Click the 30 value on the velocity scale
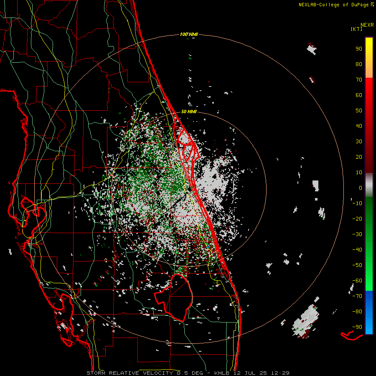Screen dimensions: 376x376 pyautogui.click(x=359, y=142)
